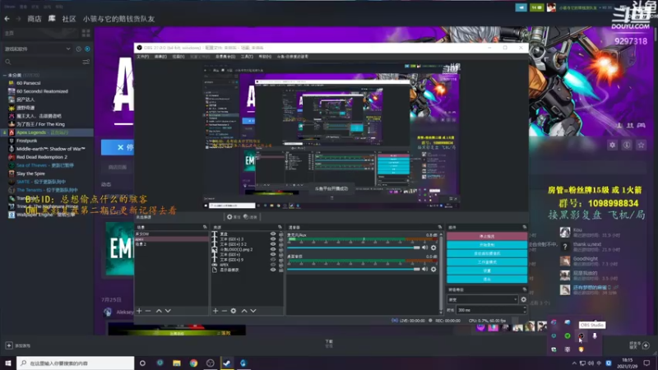Open Chrome from the taskbar
The image size is (658, 370).
193,363
